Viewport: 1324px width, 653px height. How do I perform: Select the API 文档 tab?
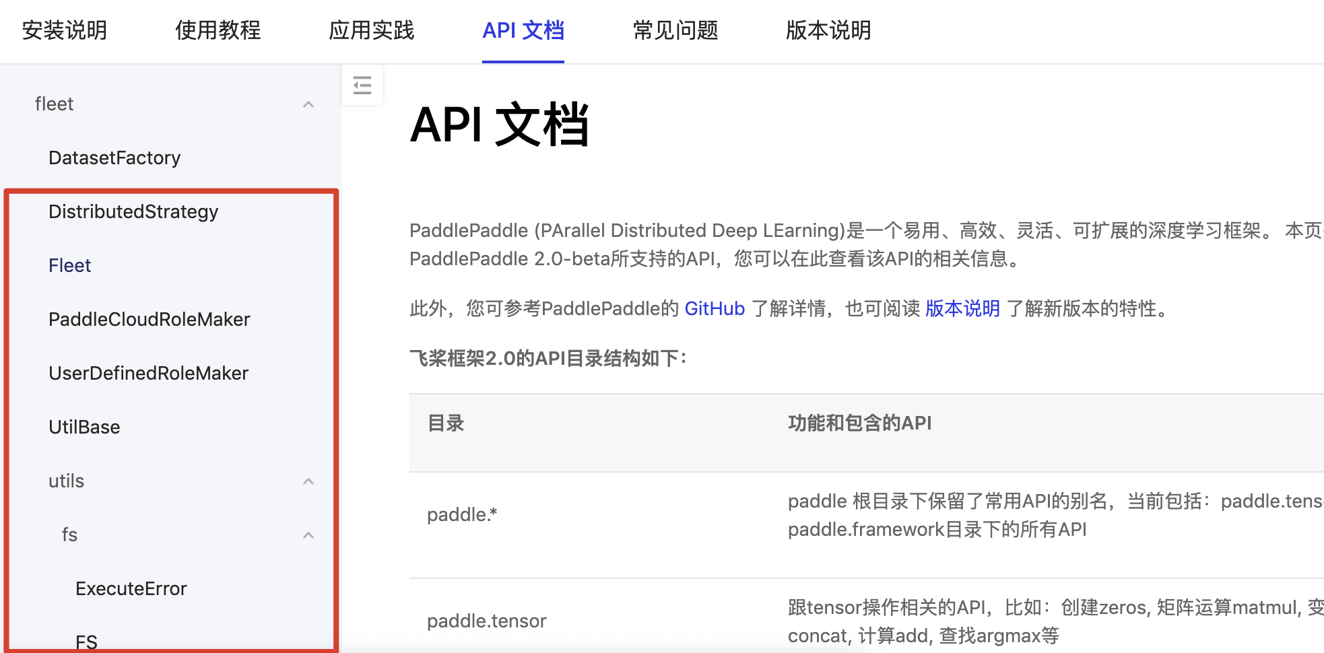tap(523, 30)
